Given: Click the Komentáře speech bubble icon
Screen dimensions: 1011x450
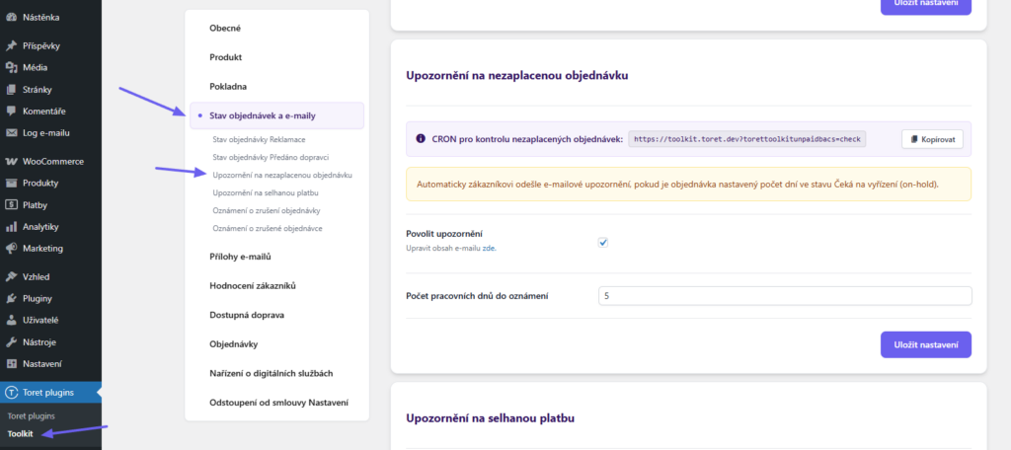Looking at the screenshot, I should (11, 111).
